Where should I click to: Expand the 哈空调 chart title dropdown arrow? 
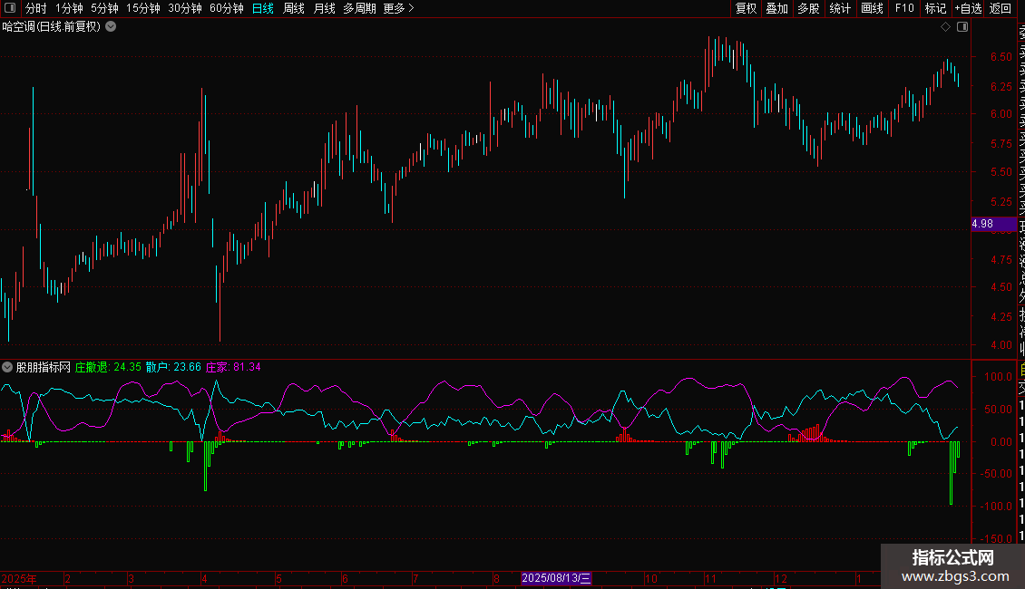pos(112,26)
